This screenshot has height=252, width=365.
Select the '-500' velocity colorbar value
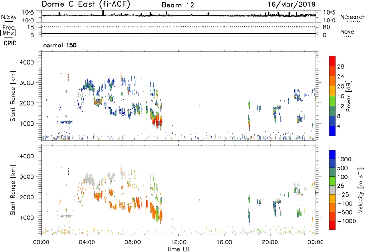tap(346, 212)
